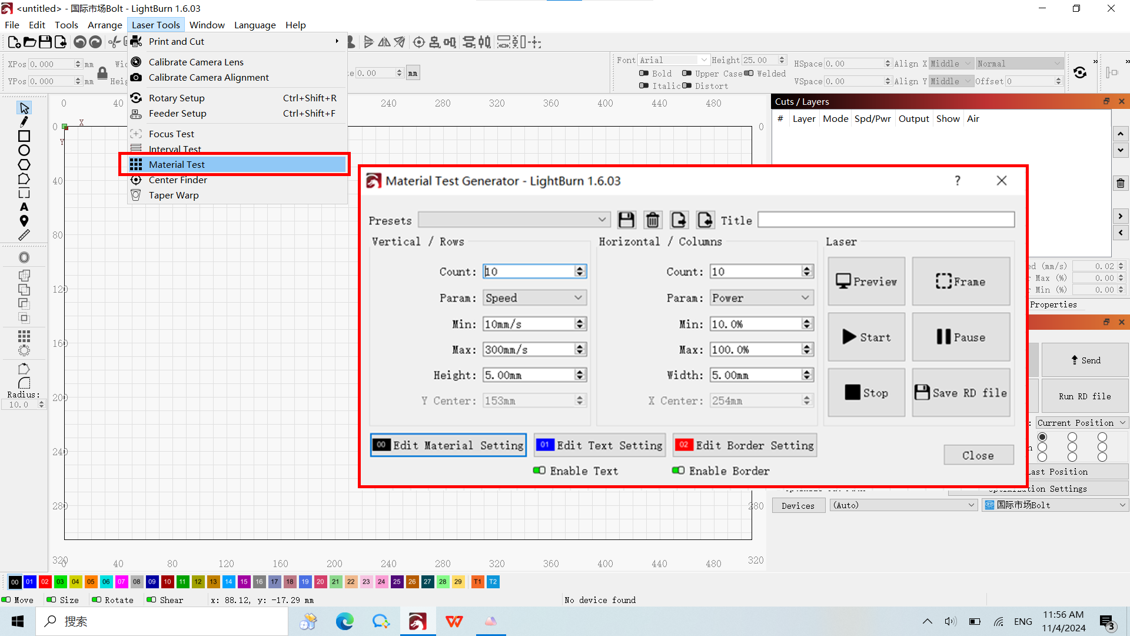Open the File menu
Image resolution: width=1130 pixels, height=636 pixels.
[x=12, y=25]
